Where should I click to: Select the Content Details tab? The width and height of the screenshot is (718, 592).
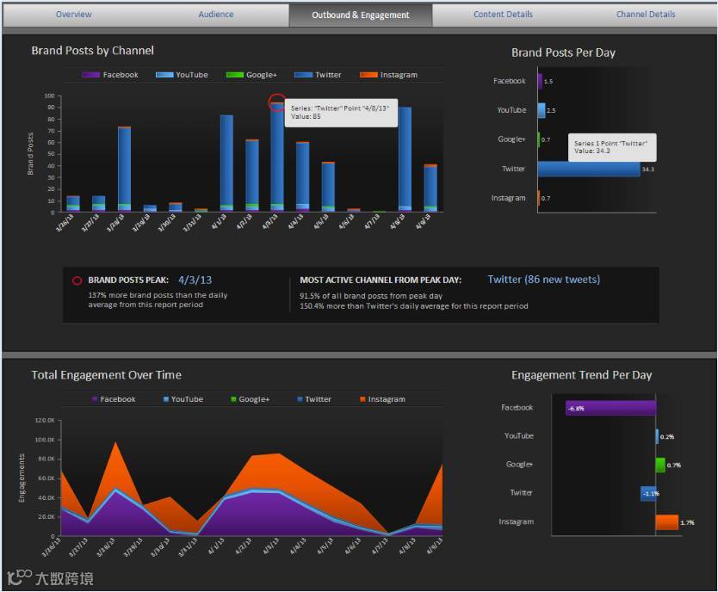503,15
